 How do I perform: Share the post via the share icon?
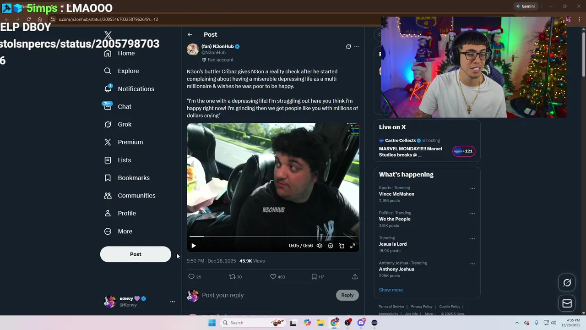pyautogui.click(x=355, y=277)
